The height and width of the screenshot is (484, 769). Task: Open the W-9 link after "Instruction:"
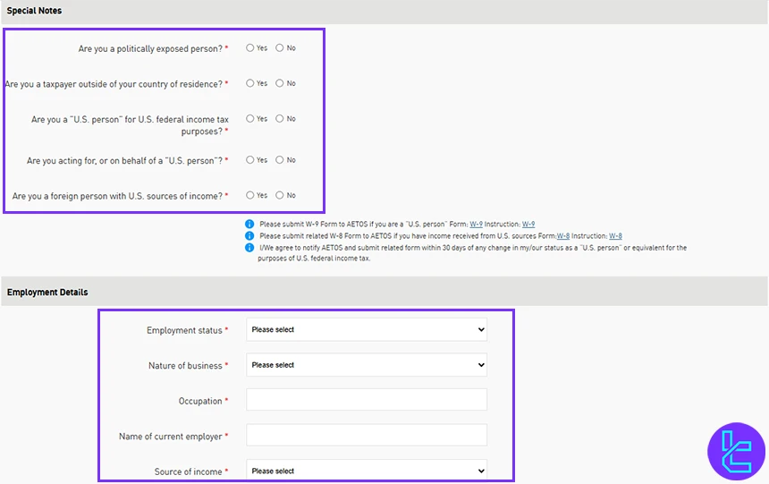pyautogui.click(x=528, y=225)
